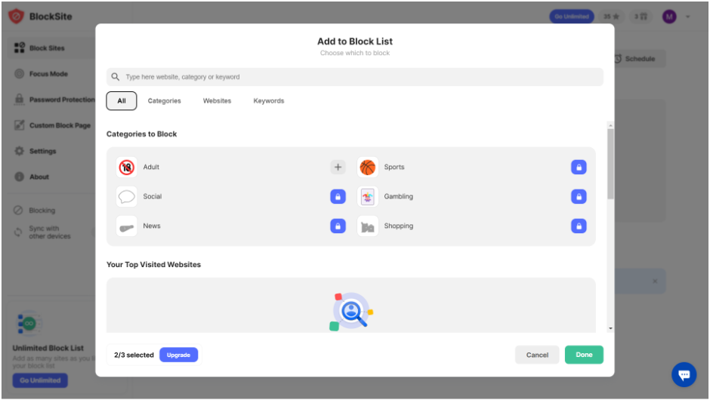Click the 2/3 selected text

pyautogui.click(x=134, y=355)
